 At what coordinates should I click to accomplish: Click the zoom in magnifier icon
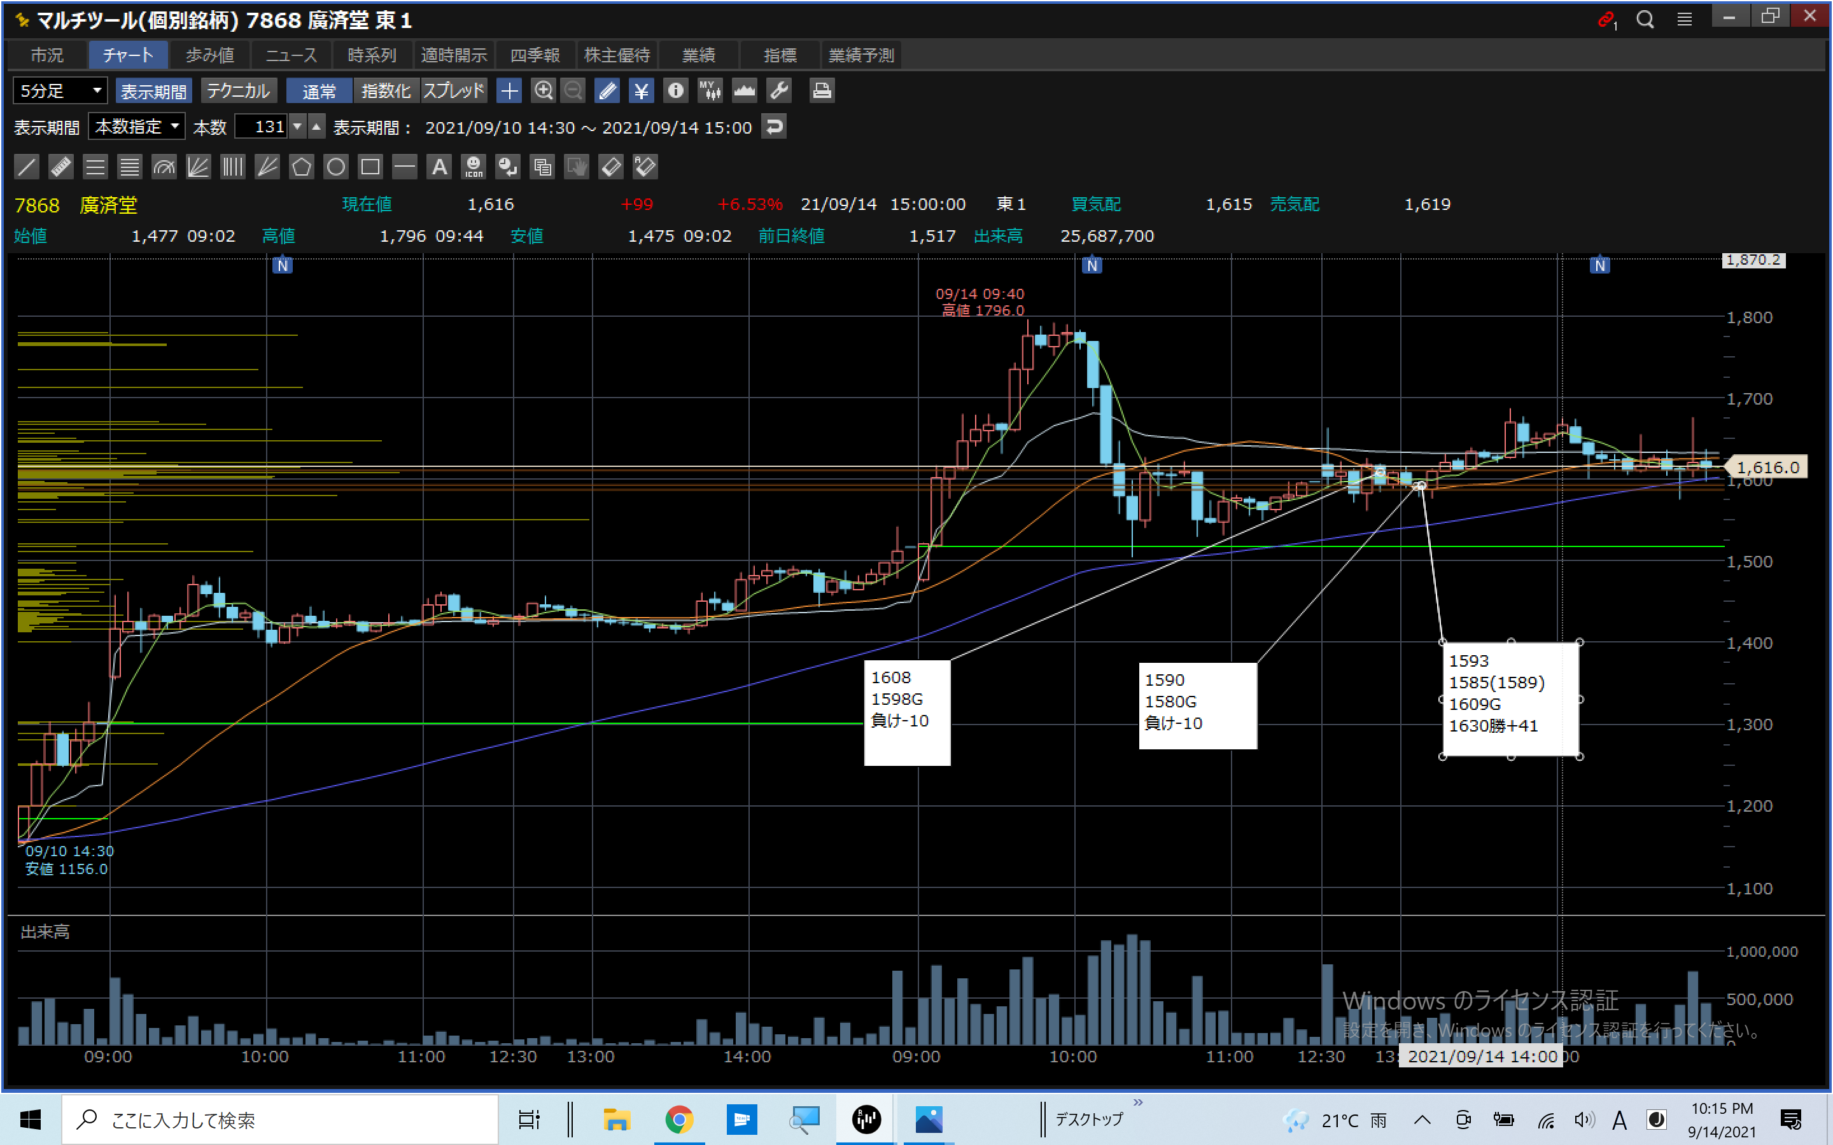[x=543, y=91]
